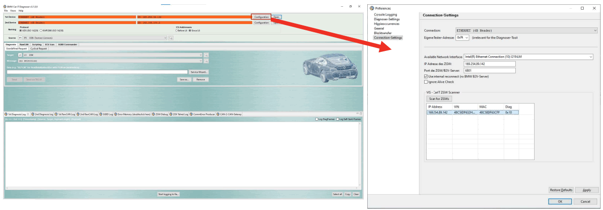
Task: Expand the Source ODB-Tester dropdown
Action: click(95, 38)
